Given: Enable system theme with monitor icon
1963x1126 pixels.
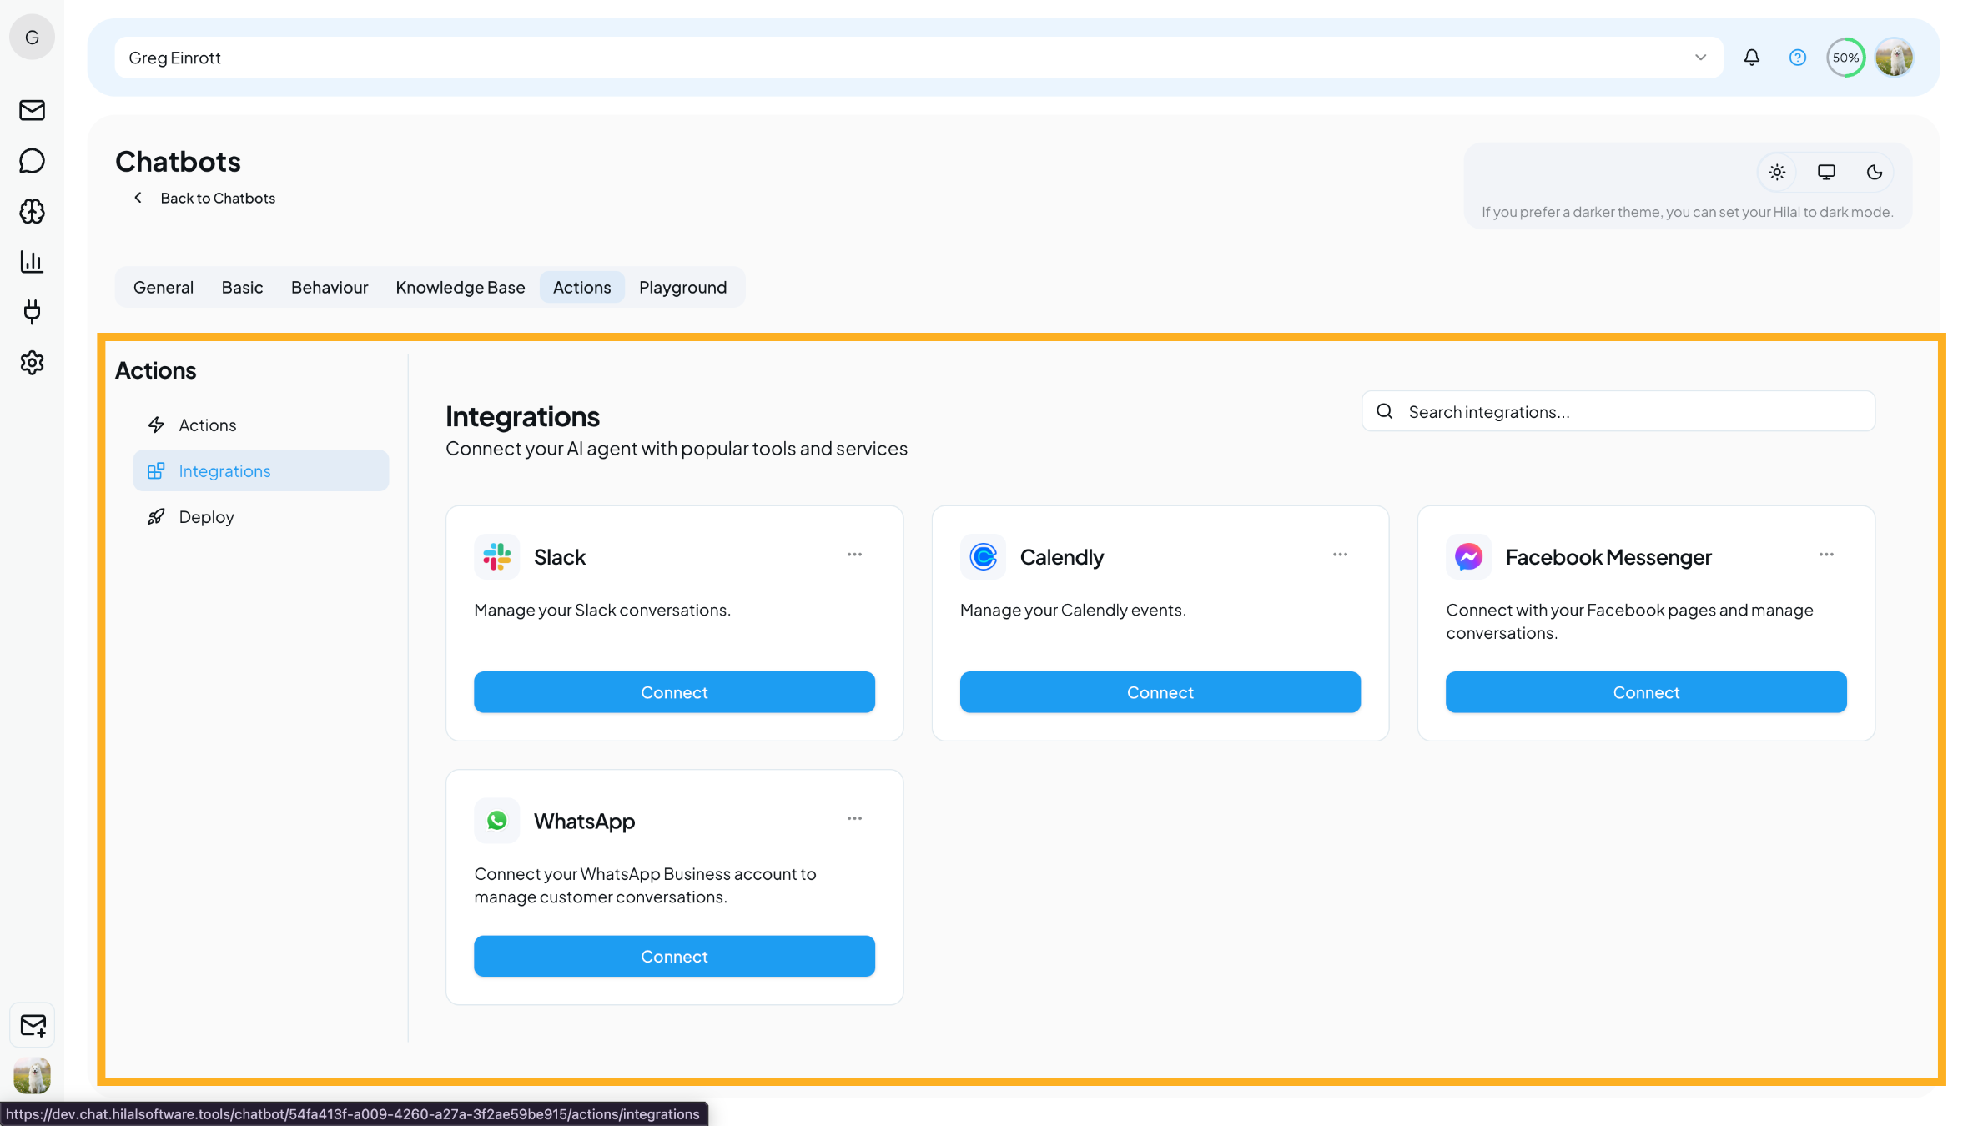Looking at the screenshot, I should 1826,172.
